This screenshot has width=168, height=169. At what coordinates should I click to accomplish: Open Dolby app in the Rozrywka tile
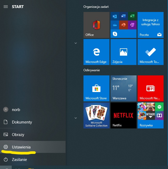pos(159,115)
